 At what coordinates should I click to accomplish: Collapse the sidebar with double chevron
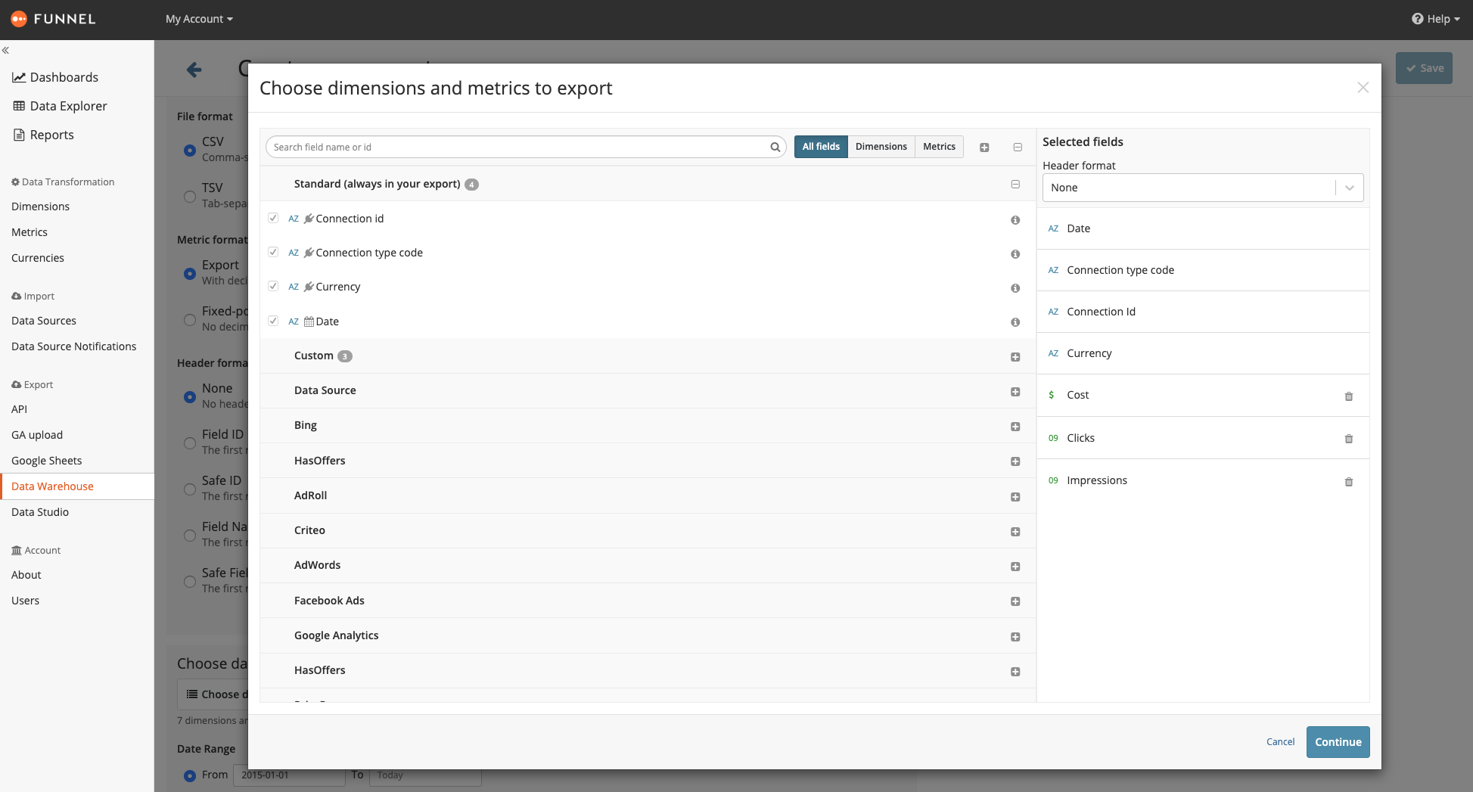(5, 50)
